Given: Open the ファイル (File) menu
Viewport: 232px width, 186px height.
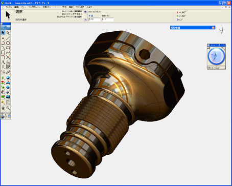Looking at the screenshot, I should [x=9, y=7].
